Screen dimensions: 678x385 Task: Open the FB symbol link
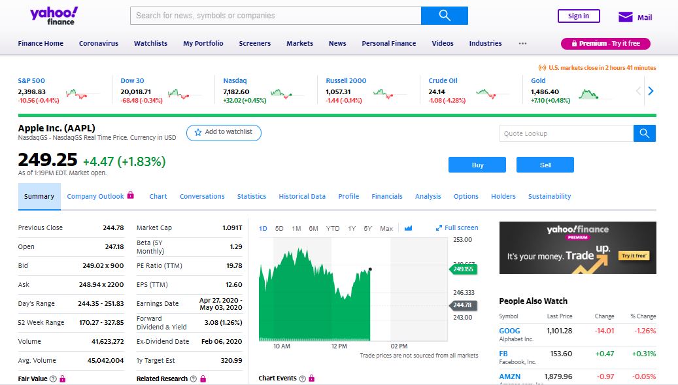pyautogui.click(x=503, y=354)
